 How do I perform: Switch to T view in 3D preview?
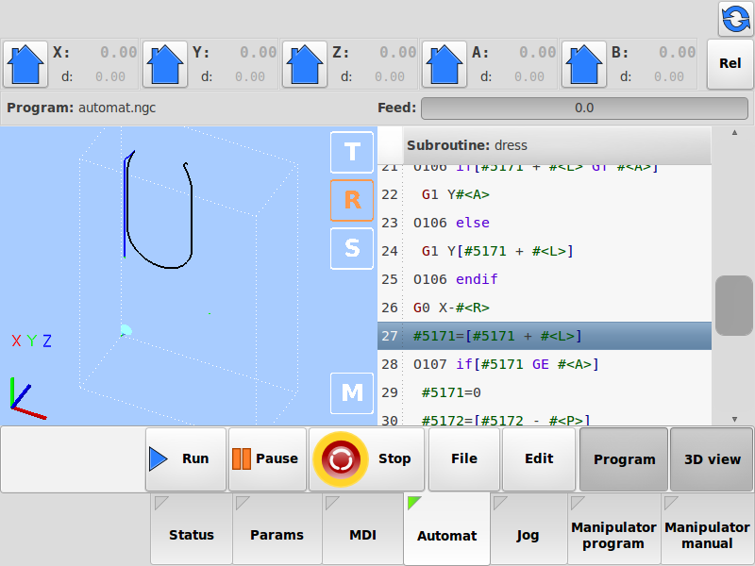point(352,152)
